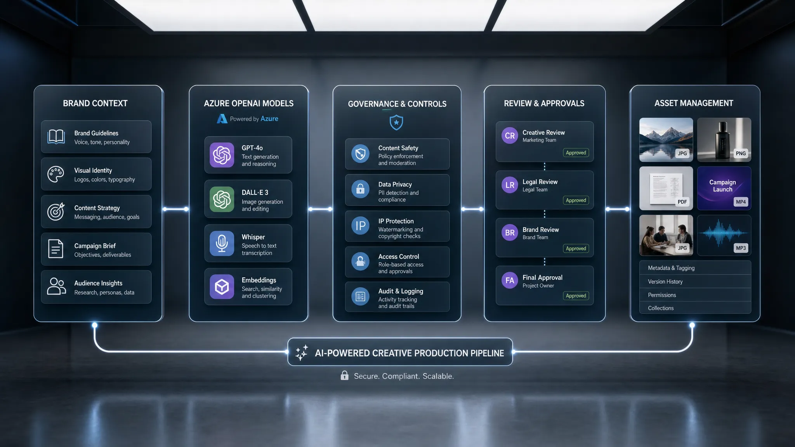Click the Content Safety shield icon
795x447 pixels.
point(360,154)
